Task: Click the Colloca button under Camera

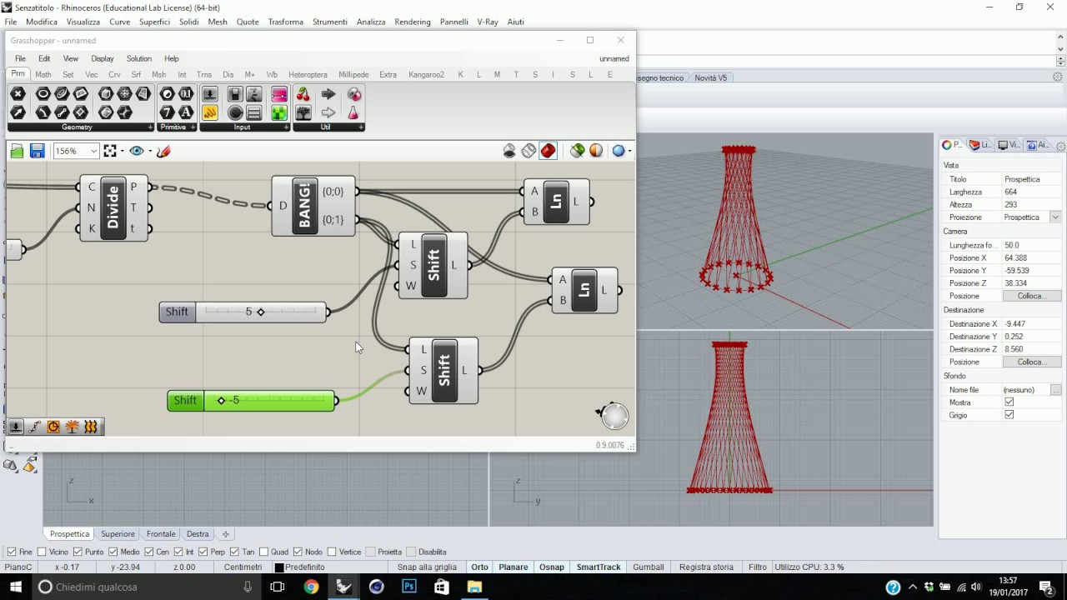Action: point(1030,296)
